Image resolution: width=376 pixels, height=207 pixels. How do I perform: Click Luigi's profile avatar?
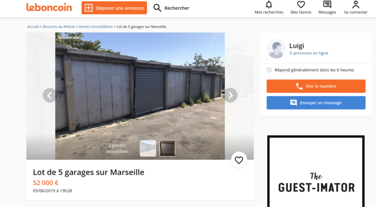pos(276,49)
